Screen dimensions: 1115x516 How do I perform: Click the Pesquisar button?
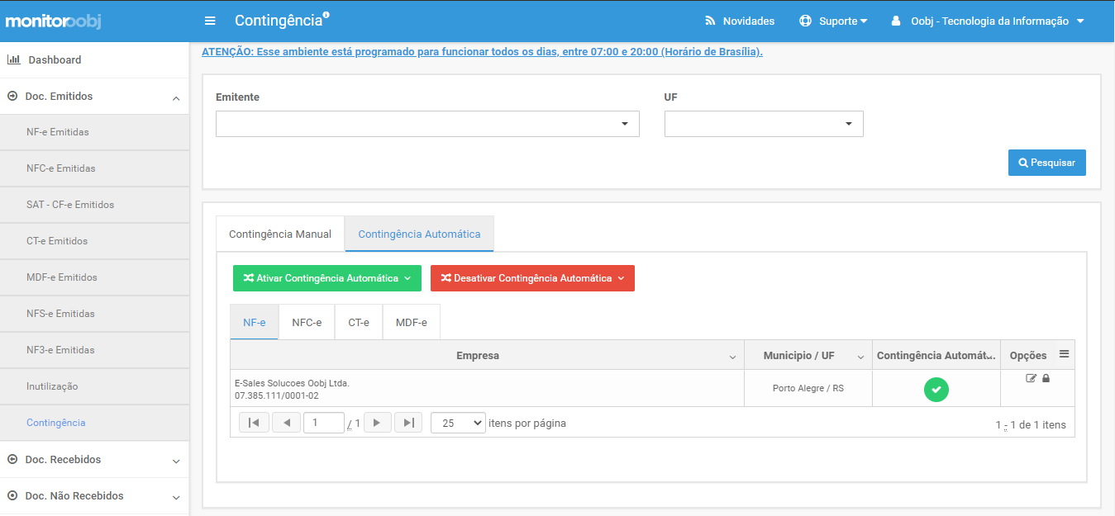[x=1046, y=163]
